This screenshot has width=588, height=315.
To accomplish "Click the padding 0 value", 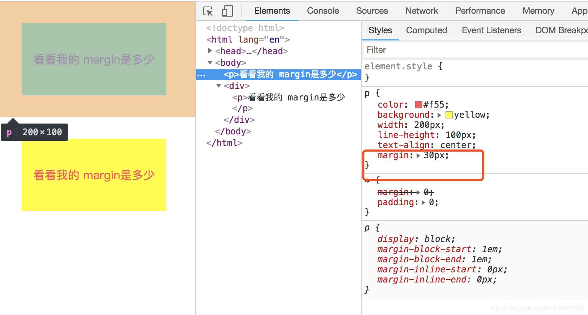I will tap(431, 202).
